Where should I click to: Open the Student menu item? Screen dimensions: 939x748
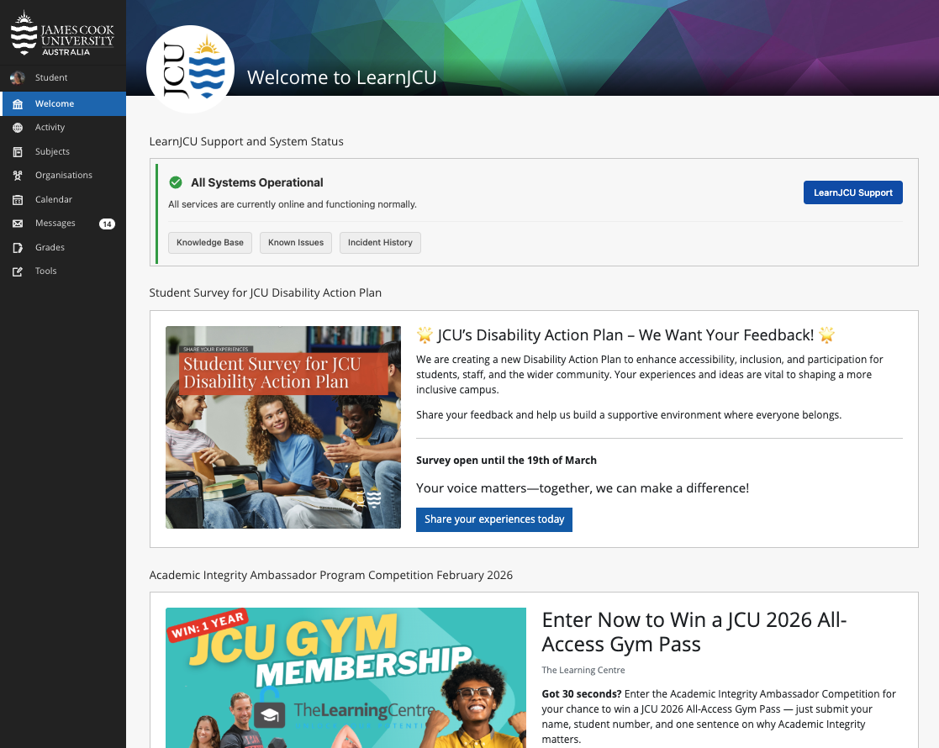point(63,77)
